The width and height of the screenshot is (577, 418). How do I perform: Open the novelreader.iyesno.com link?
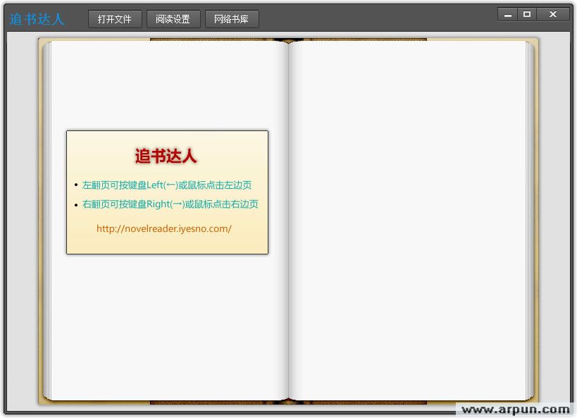(x=163, y=228)
